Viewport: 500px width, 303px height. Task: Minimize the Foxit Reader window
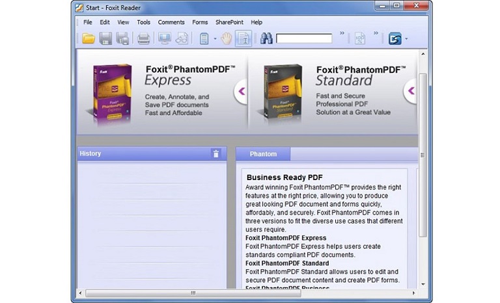point(382,5)
